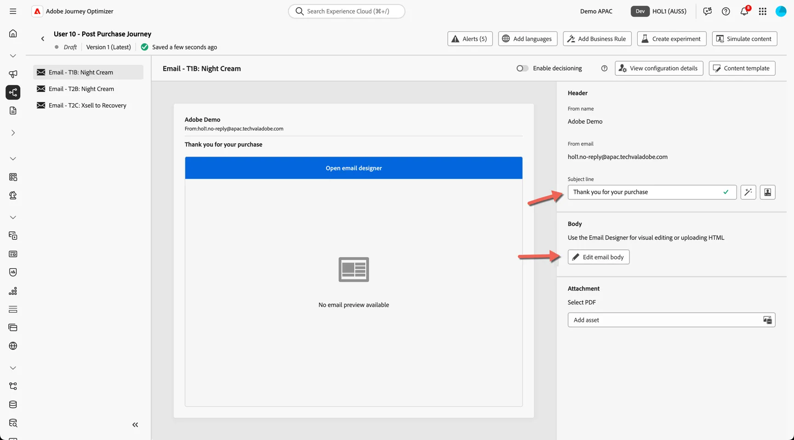Click Create experiment button
794x440 pixels.
[x=671, y=39]
